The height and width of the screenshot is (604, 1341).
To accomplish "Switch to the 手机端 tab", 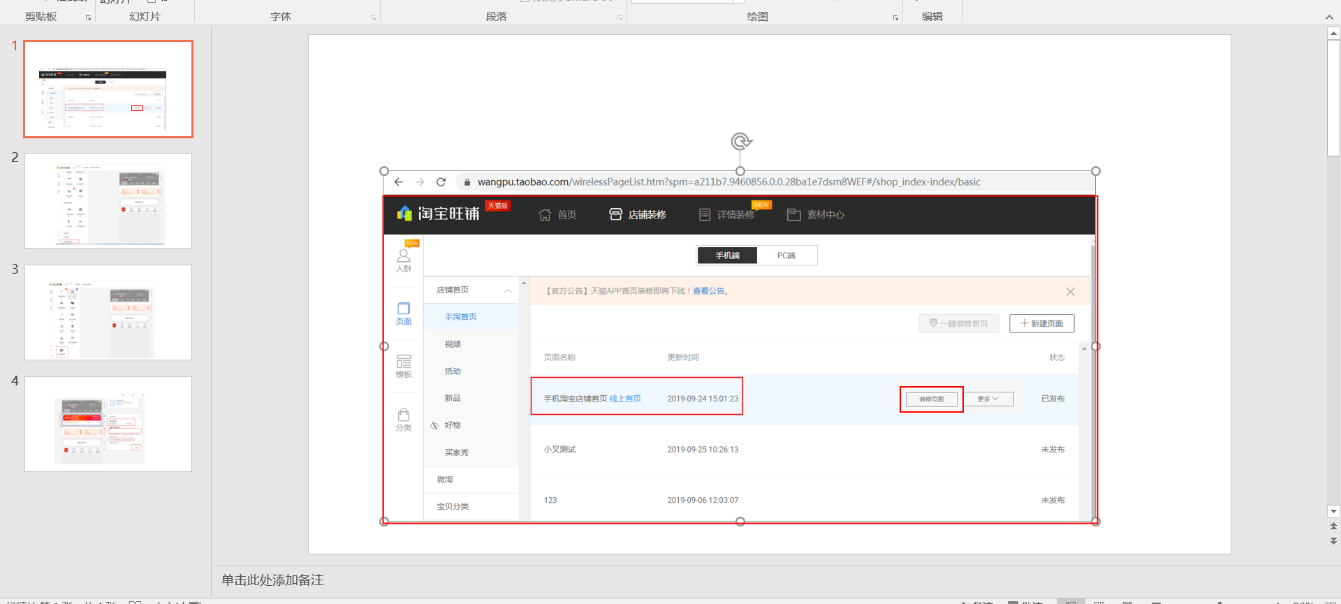I will [727, 256].
